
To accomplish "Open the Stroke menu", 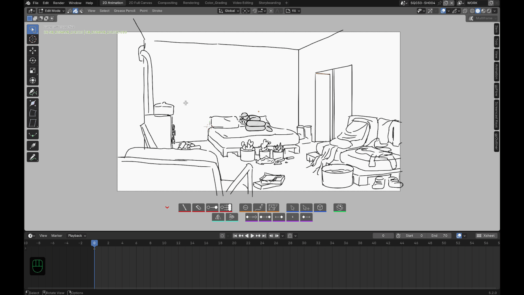I will (x=157, y=11).
